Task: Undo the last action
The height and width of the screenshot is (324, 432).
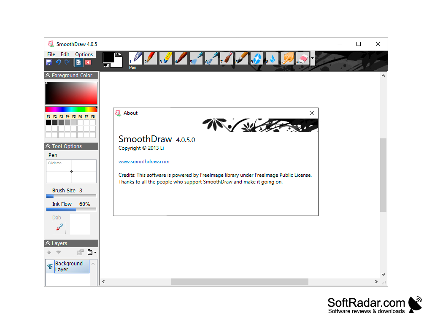Action: (58, 62)
